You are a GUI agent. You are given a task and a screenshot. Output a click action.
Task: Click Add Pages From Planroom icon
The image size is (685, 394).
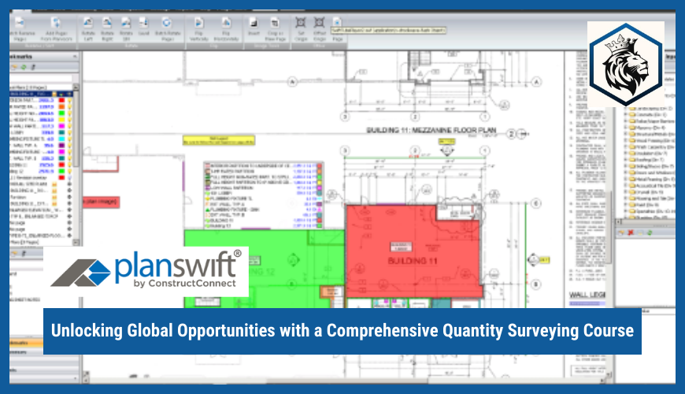pos(55,23)
